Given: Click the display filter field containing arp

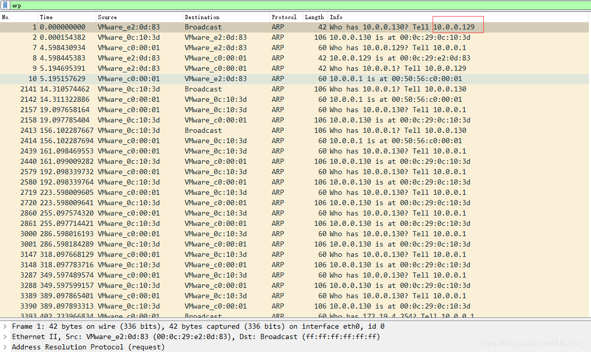Looking at the screenshot, I should (300, 5).
